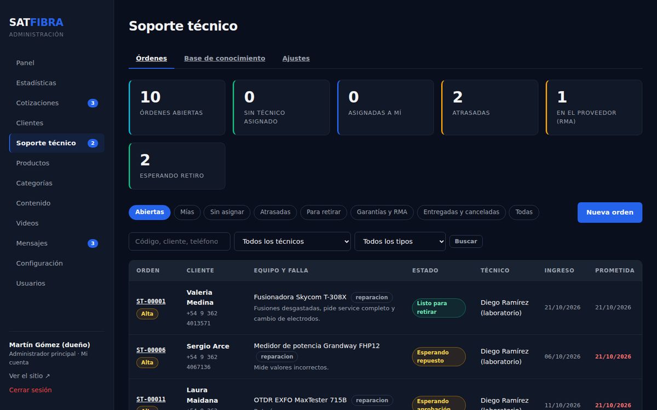Select the Mías filter pill

(x=187, y=212)
